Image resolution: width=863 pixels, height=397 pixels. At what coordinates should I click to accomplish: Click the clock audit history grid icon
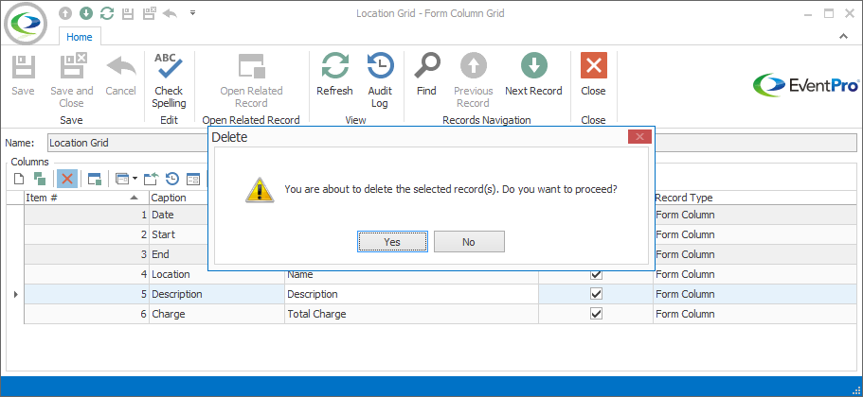172,179
